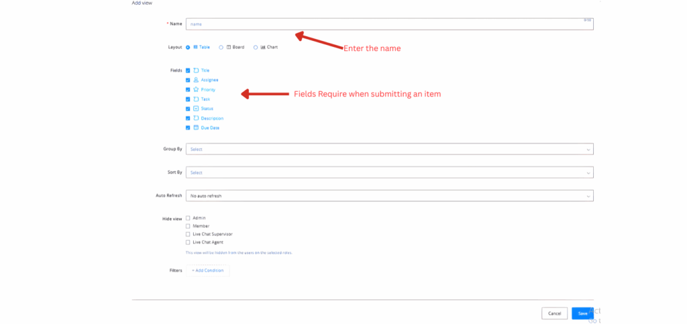Click the Priority star icon

point(196,89)
